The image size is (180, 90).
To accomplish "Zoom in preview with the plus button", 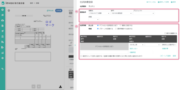I will [39, 86].
